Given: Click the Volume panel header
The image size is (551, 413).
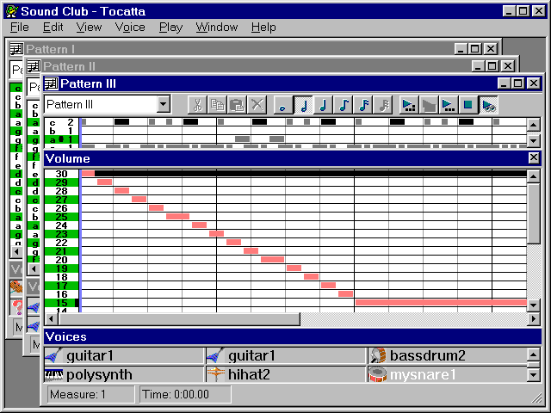Looking at the screenshot, I should 287,158.
